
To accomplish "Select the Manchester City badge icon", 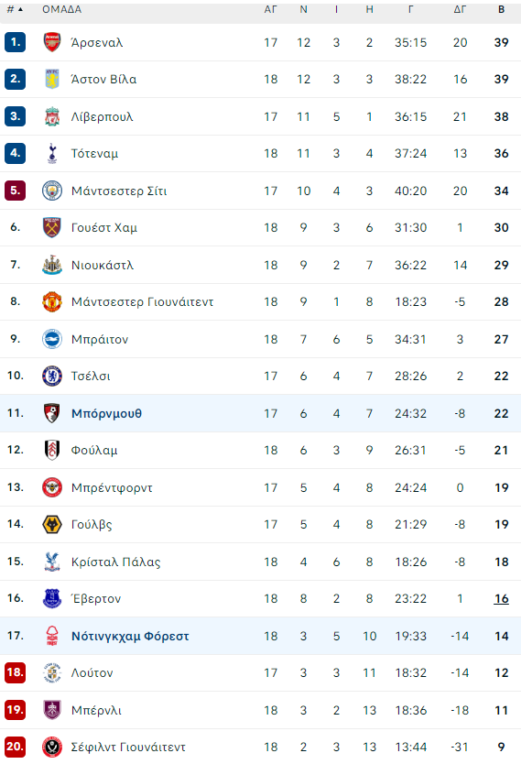I will point(52,191).
